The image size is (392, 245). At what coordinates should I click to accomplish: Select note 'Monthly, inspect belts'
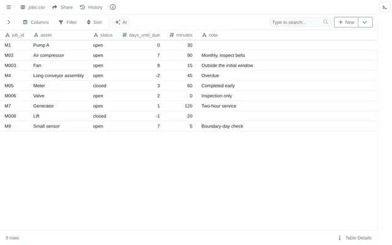223,55
